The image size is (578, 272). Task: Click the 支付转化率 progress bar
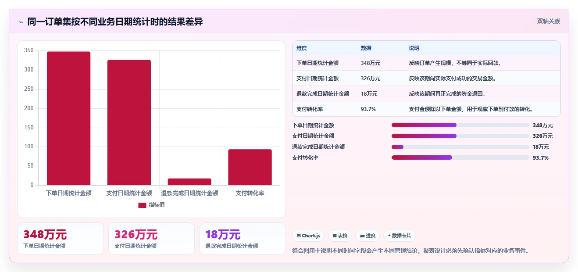460,157
